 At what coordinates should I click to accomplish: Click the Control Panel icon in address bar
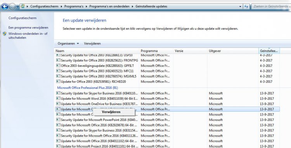point(23,6)
